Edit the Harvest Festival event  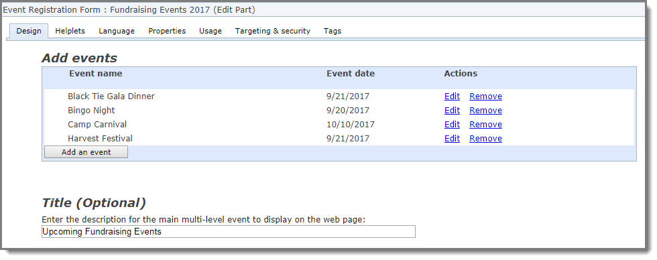pyautogui.click(x=452, y=139)
